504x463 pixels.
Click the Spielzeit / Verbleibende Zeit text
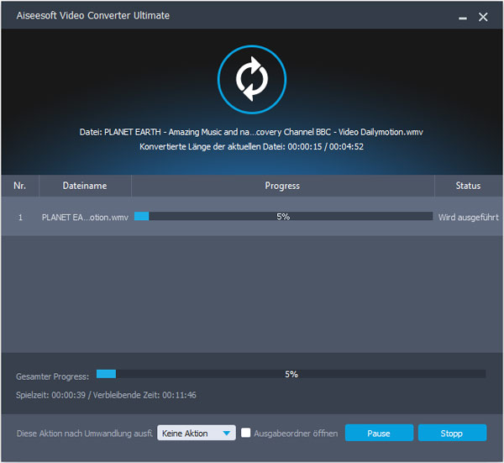(106, 394)
